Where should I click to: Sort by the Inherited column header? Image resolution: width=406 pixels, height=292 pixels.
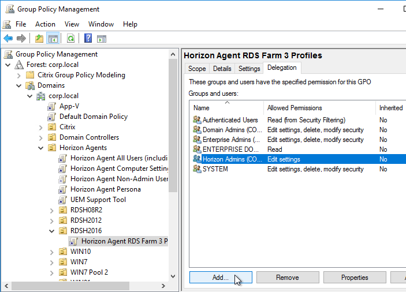click(x=391, y=107)
